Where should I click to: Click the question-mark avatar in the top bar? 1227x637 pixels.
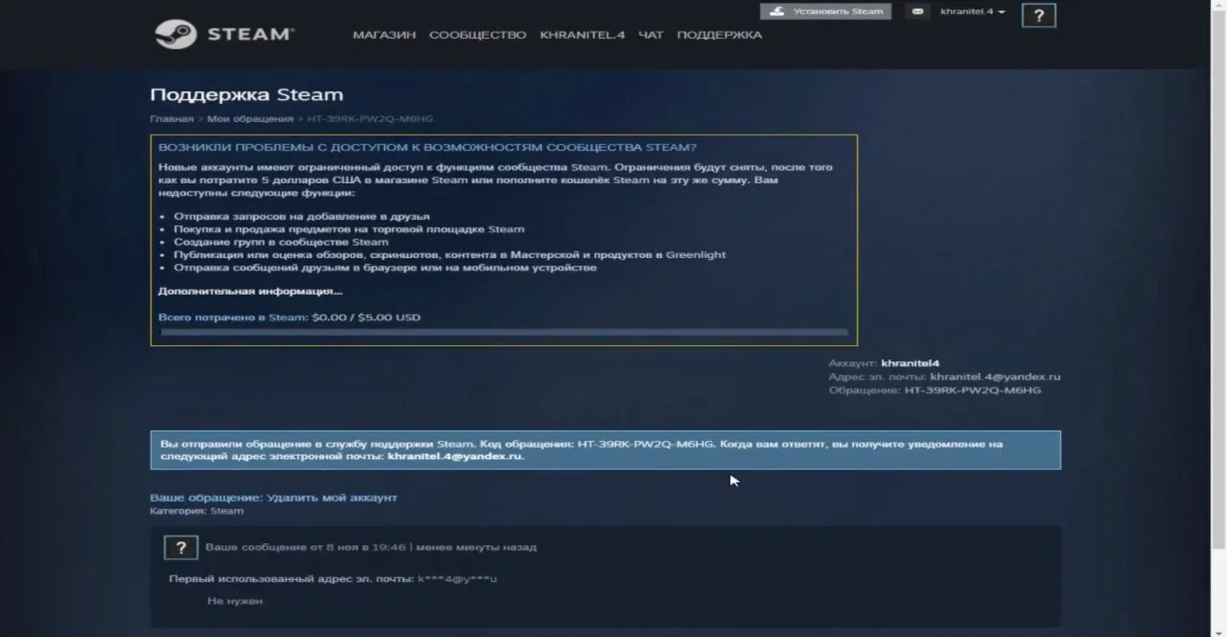[1039, 15]
